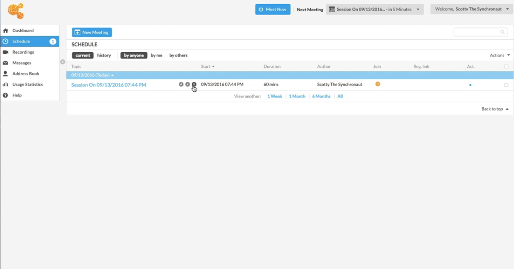The height and width of the screenshot is (269, 514).
Task: Select the current filter tab
Action: pos(83,55)
